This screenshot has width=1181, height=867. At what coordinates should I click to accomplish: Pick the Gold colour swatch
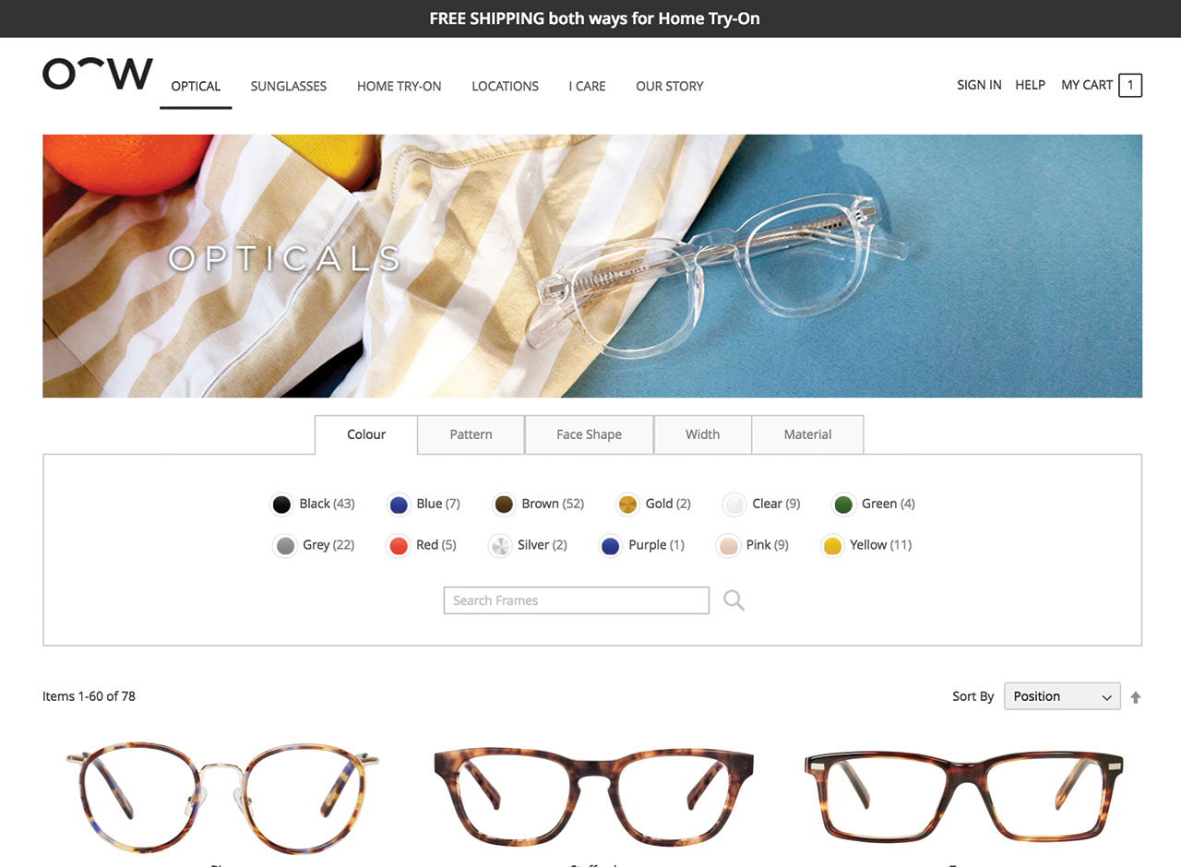tap(627, 505)
